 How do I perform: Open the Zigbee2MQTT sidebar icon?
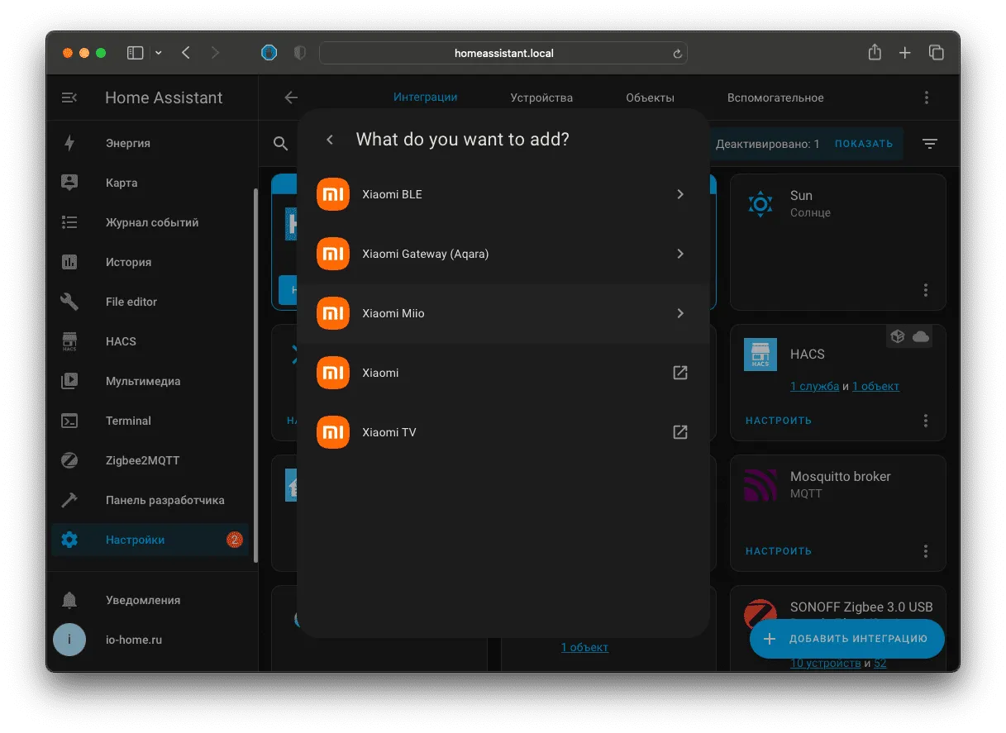coord(69,460)
